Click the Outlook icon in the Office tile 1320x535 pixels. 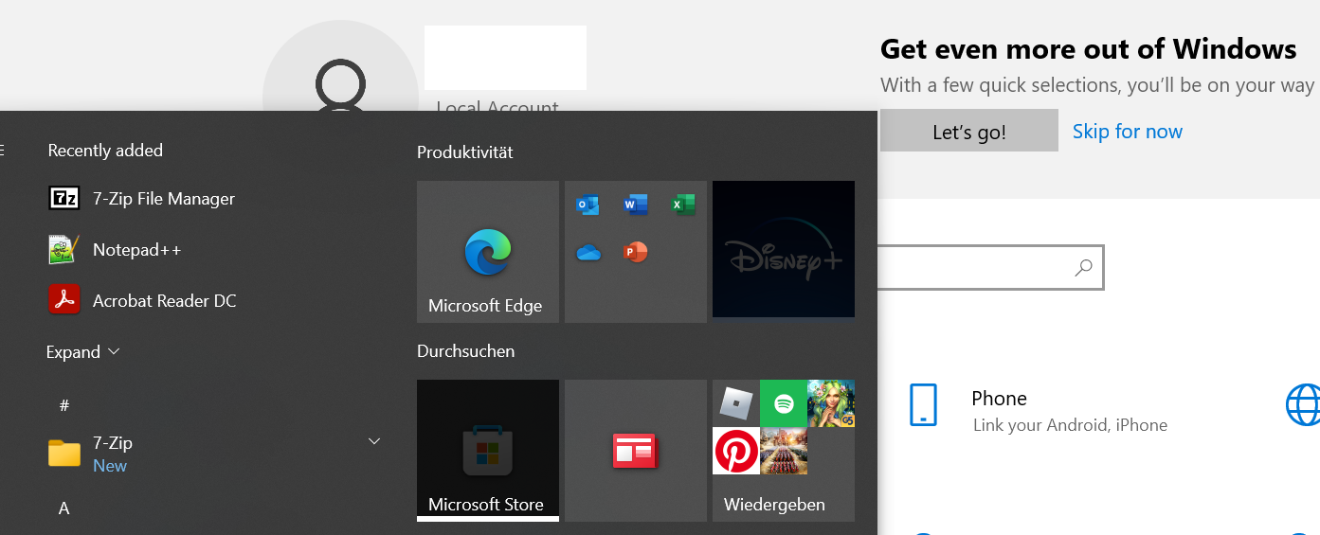click(588, 205)
